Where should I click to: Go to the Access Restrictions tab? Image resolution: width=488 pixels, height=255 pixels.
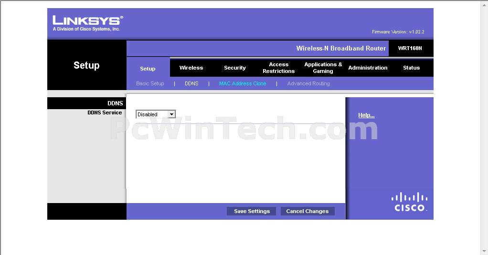tap(278, 68)
